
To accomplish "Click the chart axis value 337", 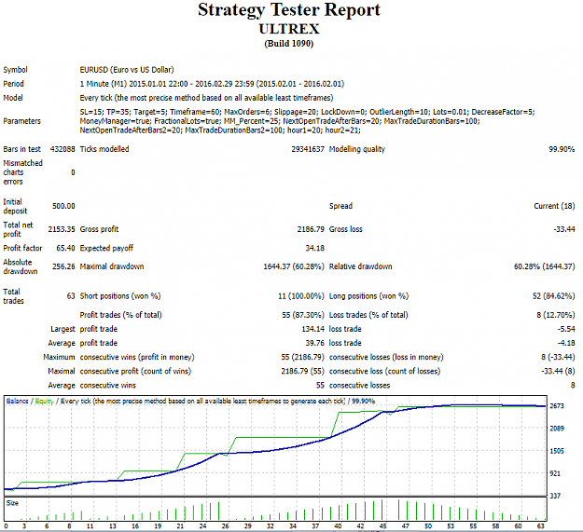I will 555,496.
